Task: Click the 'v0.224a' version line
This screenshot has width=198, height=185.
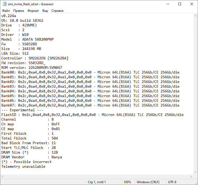Action: (x=9, y=16)
